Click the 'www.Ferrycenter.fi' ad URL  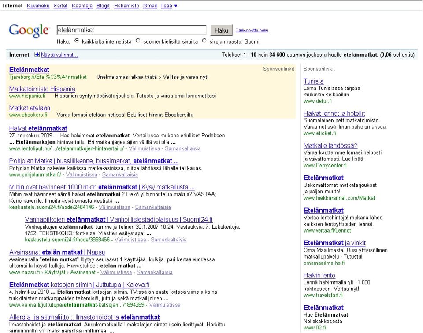[x=325, y=166]
